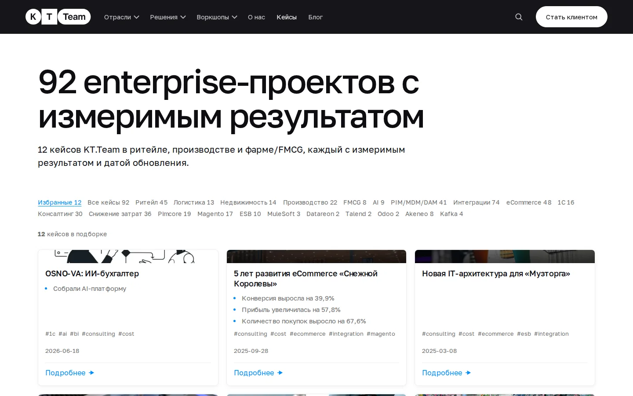Viewport: 633px width, 396px height.
Task: Click the search magnifier icon
Action: [519, 17]
